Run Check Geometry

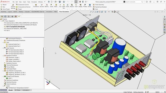[x=99, y=5]
